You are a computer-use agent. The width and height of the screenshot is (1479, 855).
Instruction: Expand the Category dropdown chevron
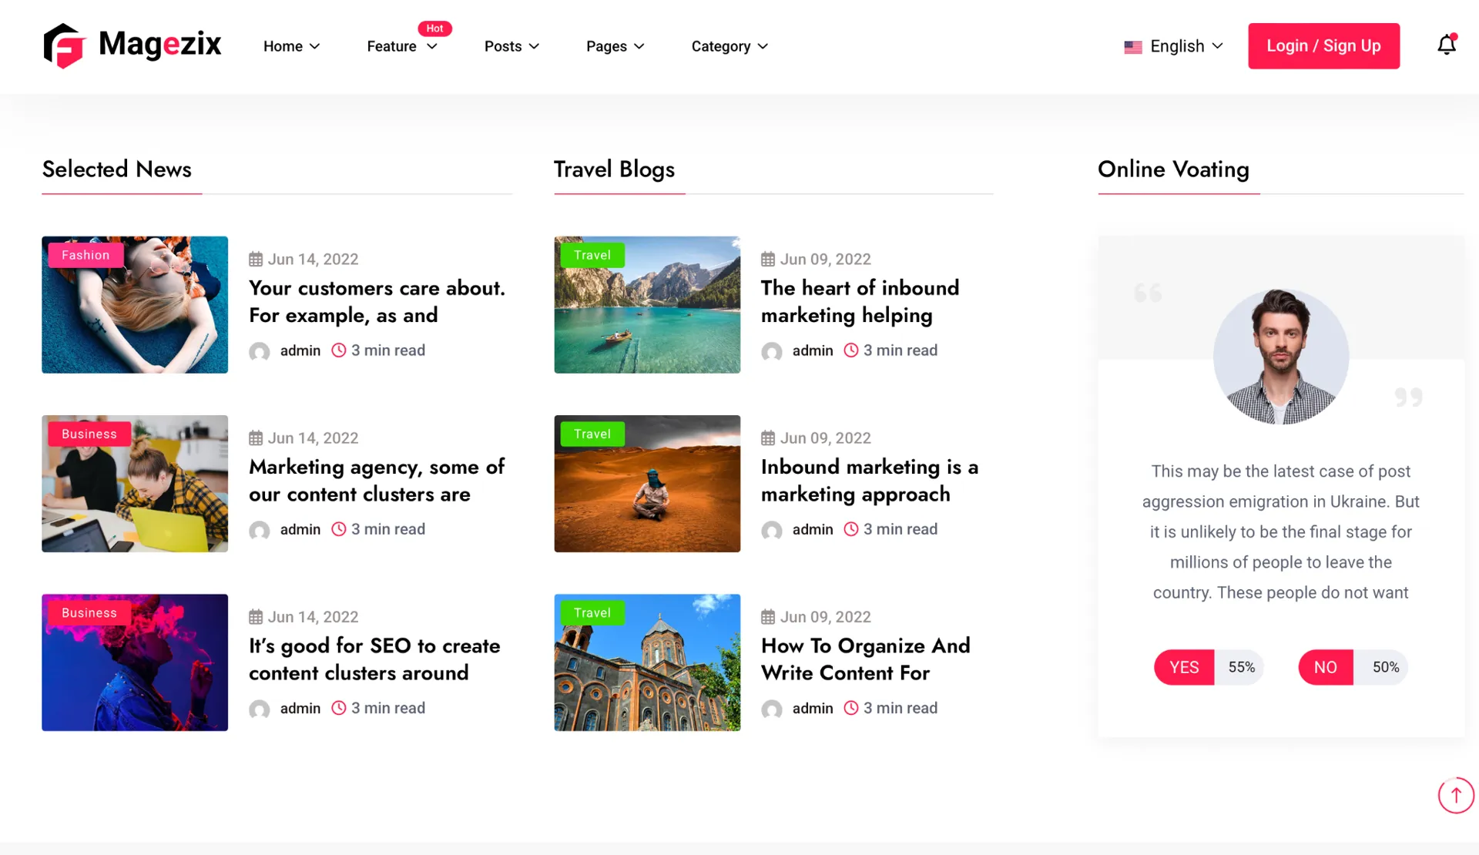pyautogui.click(x=763, y=46)
